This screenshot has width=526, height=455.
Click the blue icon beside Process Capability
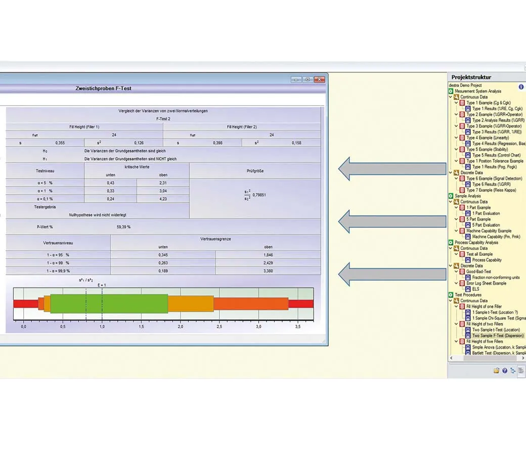click(468, 260)
